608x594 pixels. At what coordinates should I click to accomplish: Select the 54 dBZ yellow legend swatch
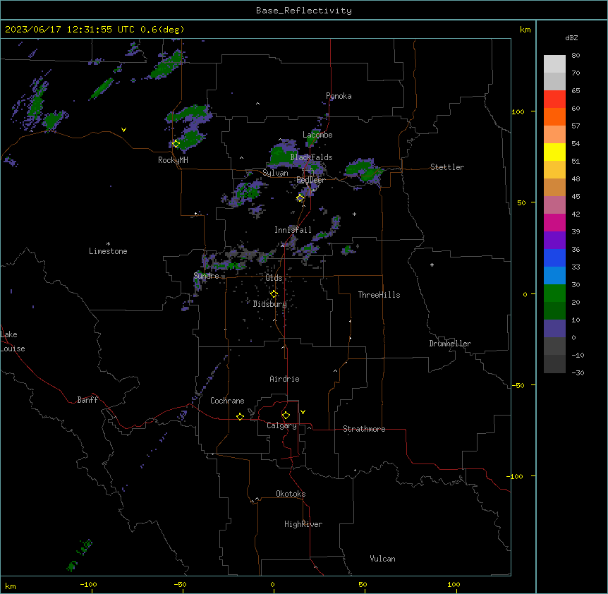(x=554, y=152)
